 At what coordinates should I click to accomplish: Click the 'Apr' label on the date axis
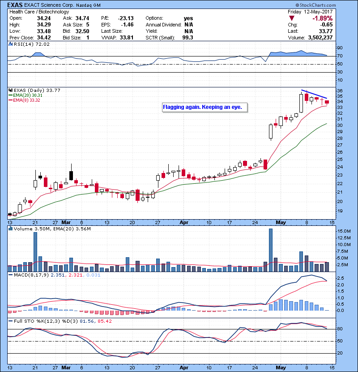point(184,222)
